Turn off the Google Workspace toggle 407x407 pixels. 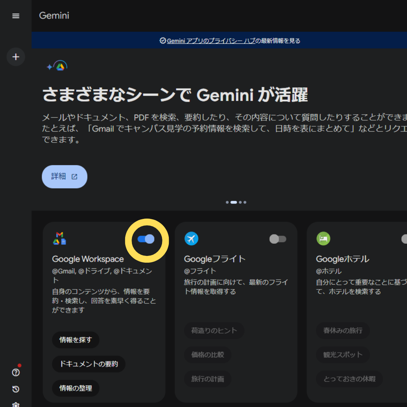pyautogui.click(x=146, y=239)
